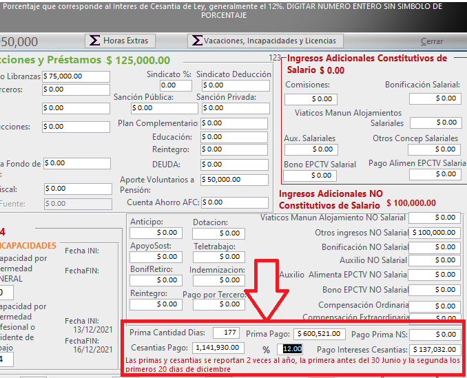Open Vacaciones, Incapacidades y Licencias

266,41
